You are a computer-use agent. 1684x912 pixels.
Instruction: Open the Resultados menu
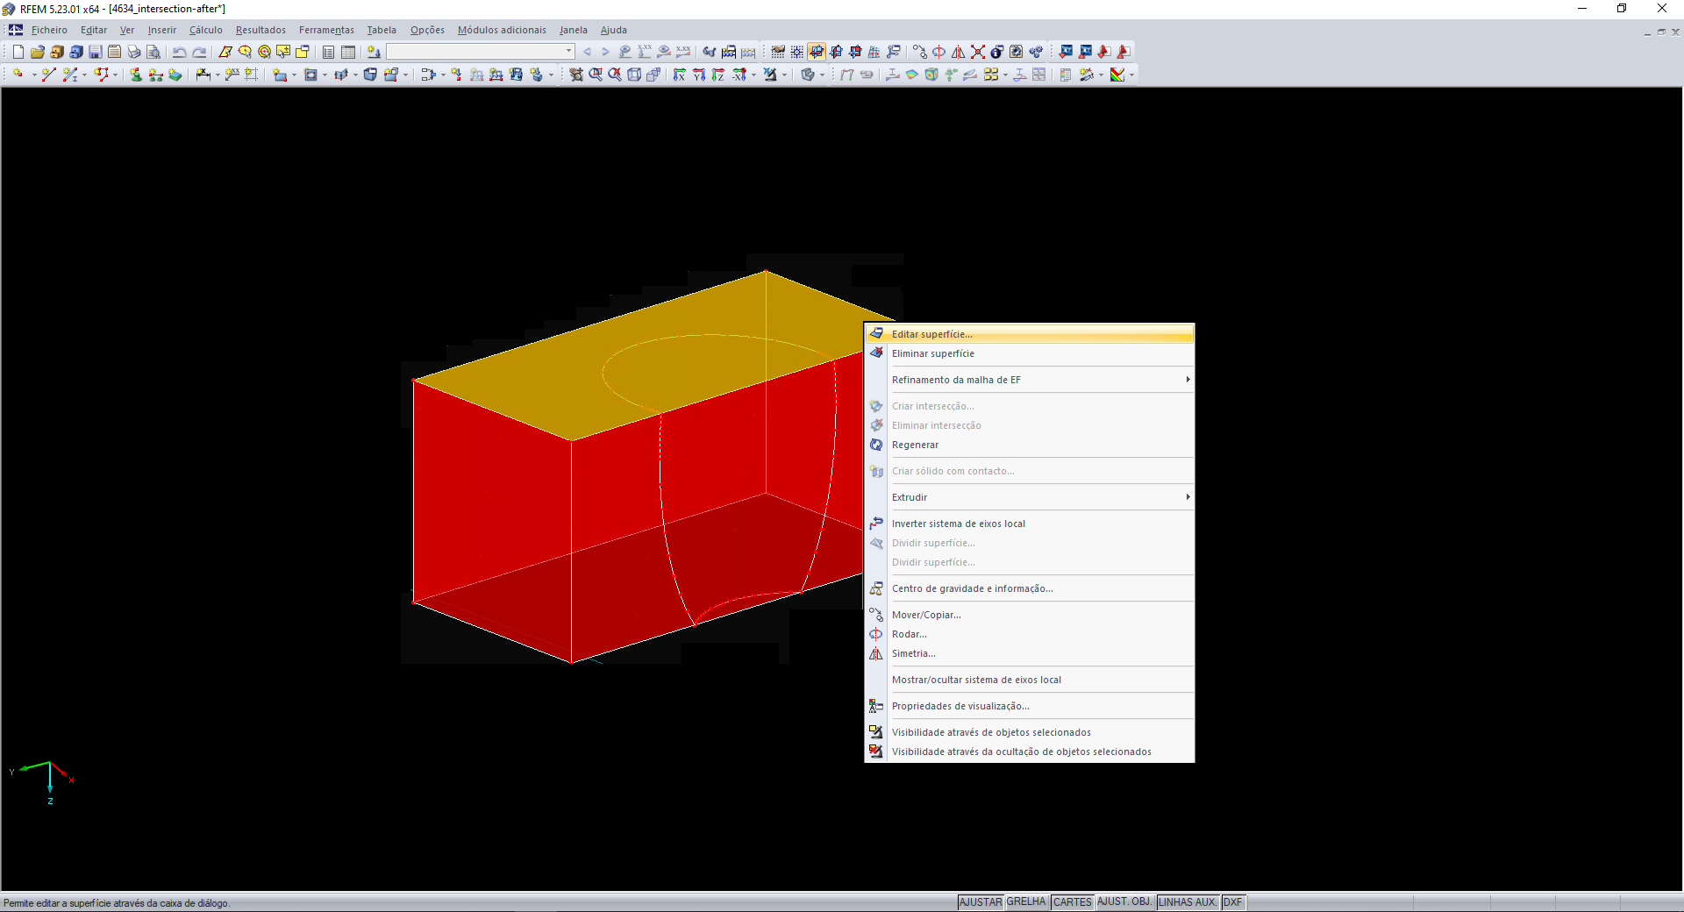coord(260,30)
